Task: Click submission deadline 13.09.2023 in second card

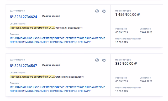Action: tap(122, 91)
